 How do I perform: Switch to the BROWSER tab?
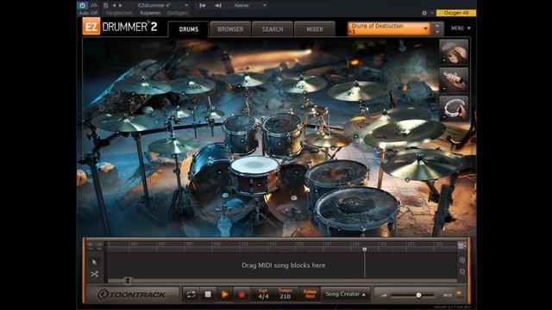pos(230,29)
